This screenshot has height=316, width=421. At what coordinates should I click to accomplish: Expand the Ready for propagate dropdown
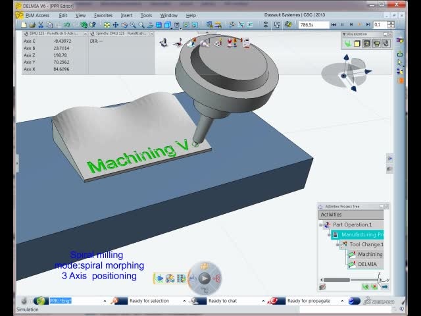coord(342,301)
